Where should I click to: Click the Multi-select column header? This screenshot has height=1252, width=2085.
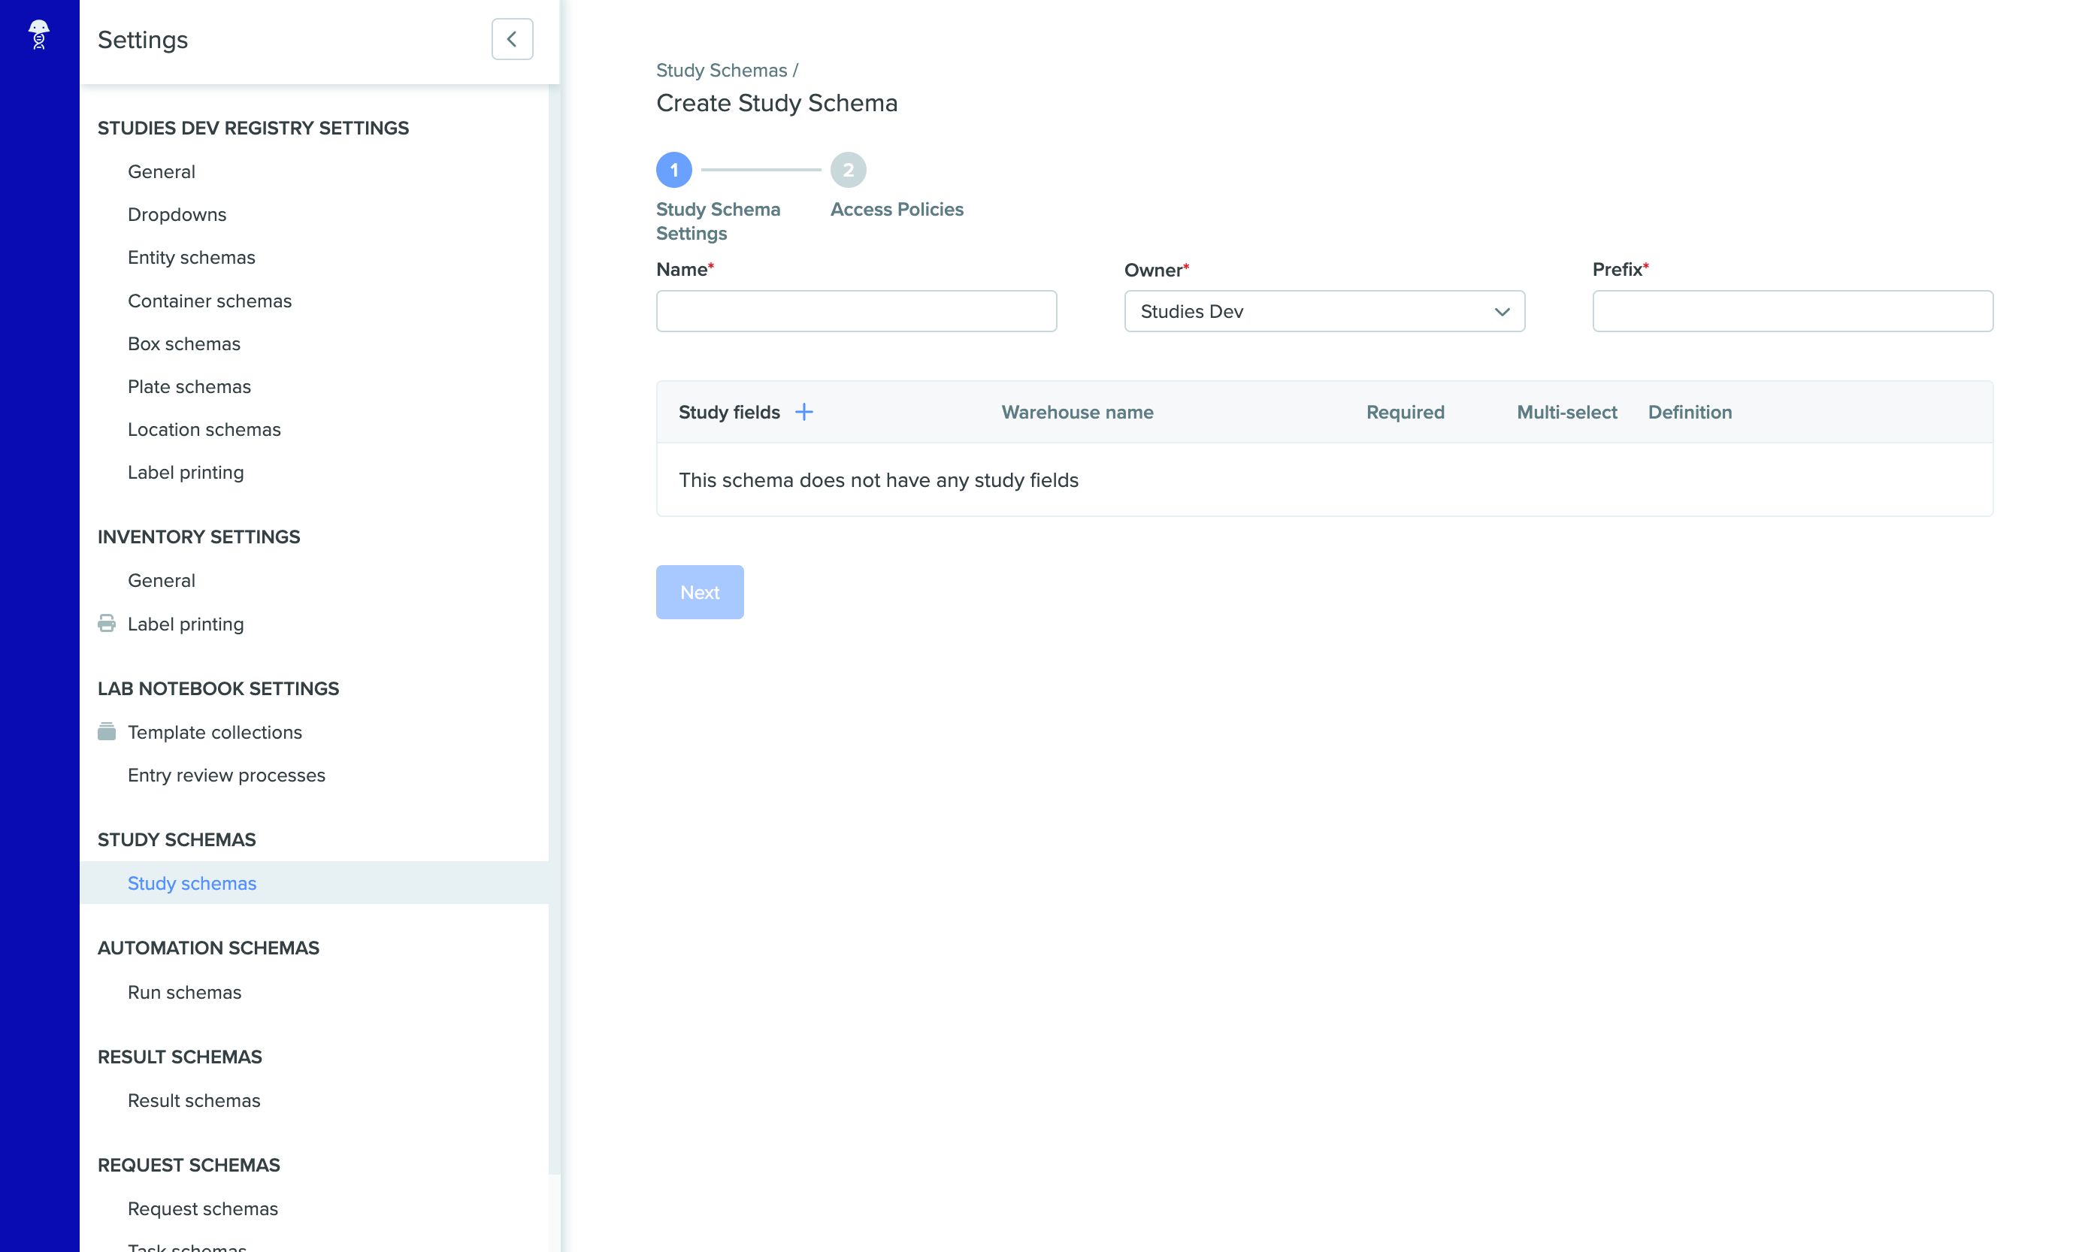[1567, 412]
